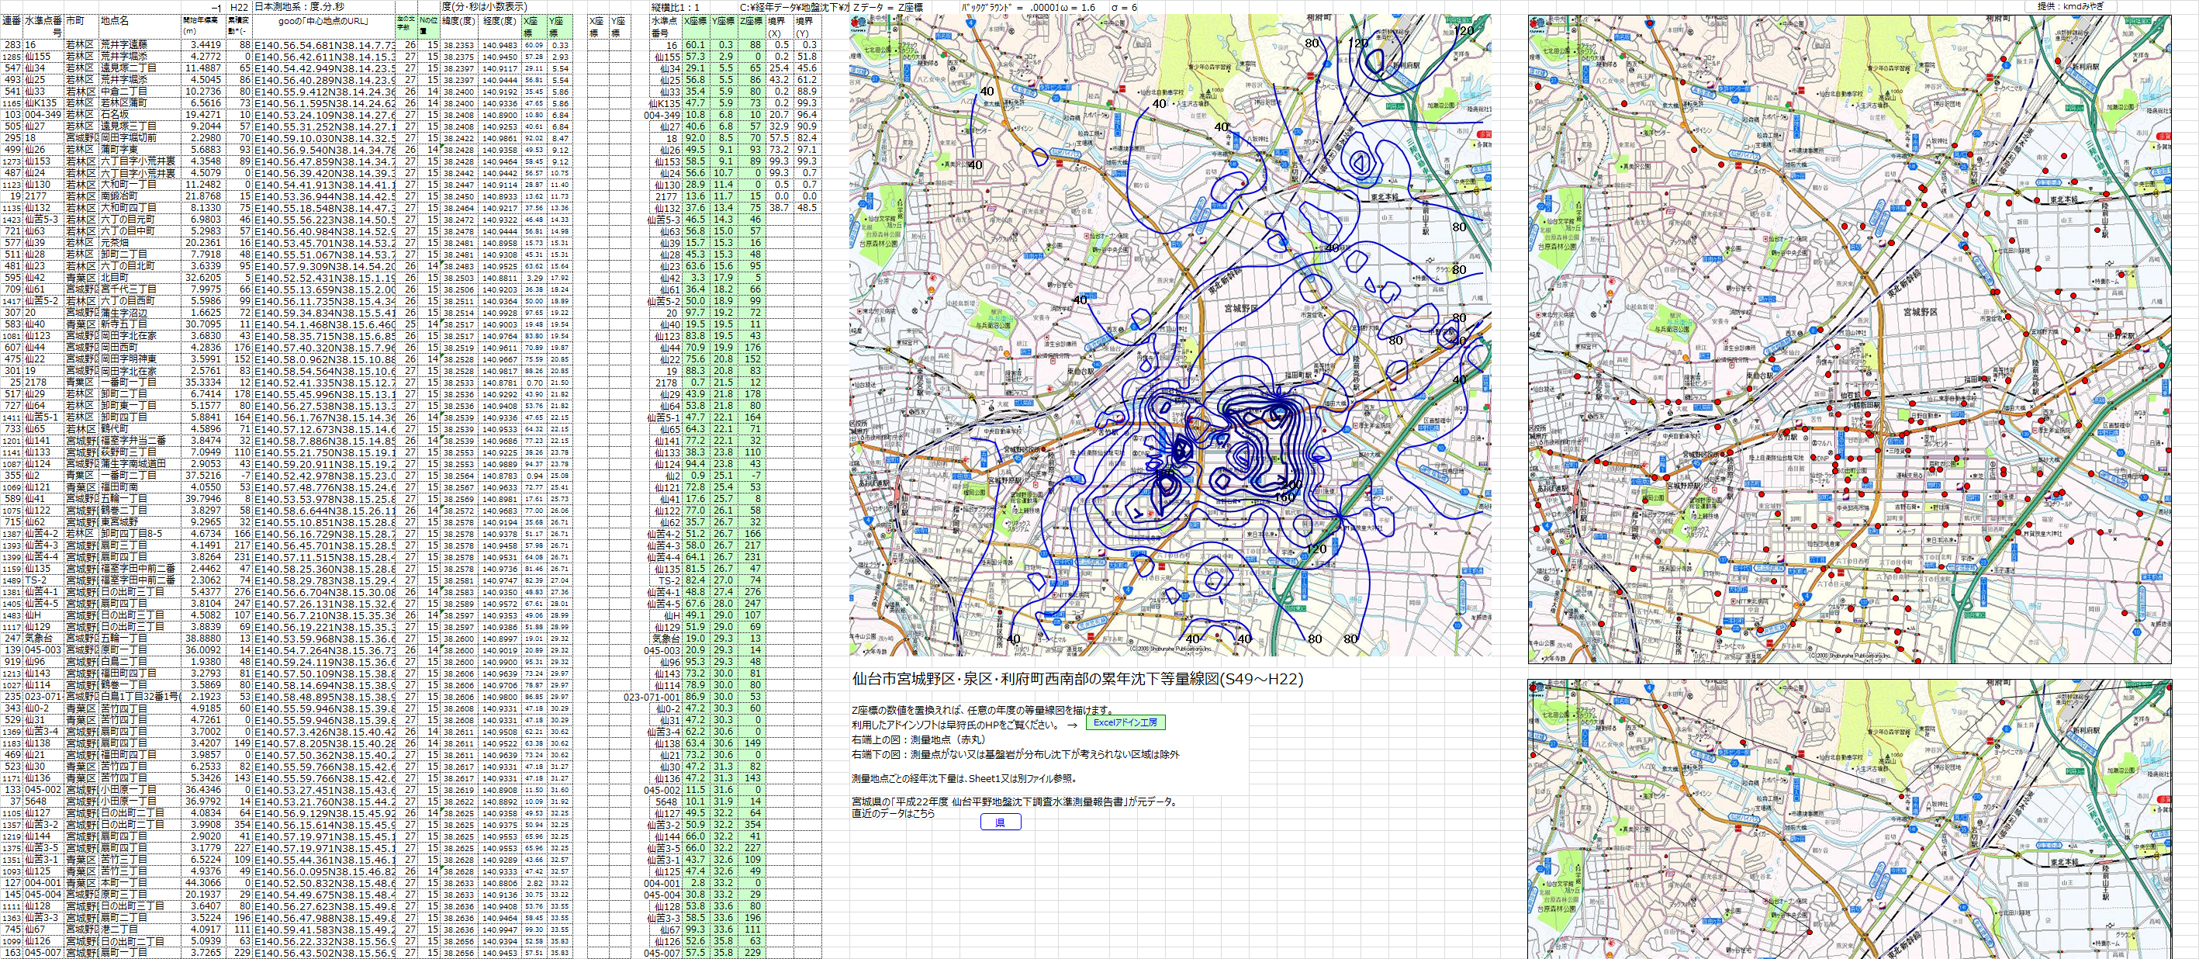2199x959 pixels.
Task: Select the 左の文字数 header cell
Action: point(406,26)
